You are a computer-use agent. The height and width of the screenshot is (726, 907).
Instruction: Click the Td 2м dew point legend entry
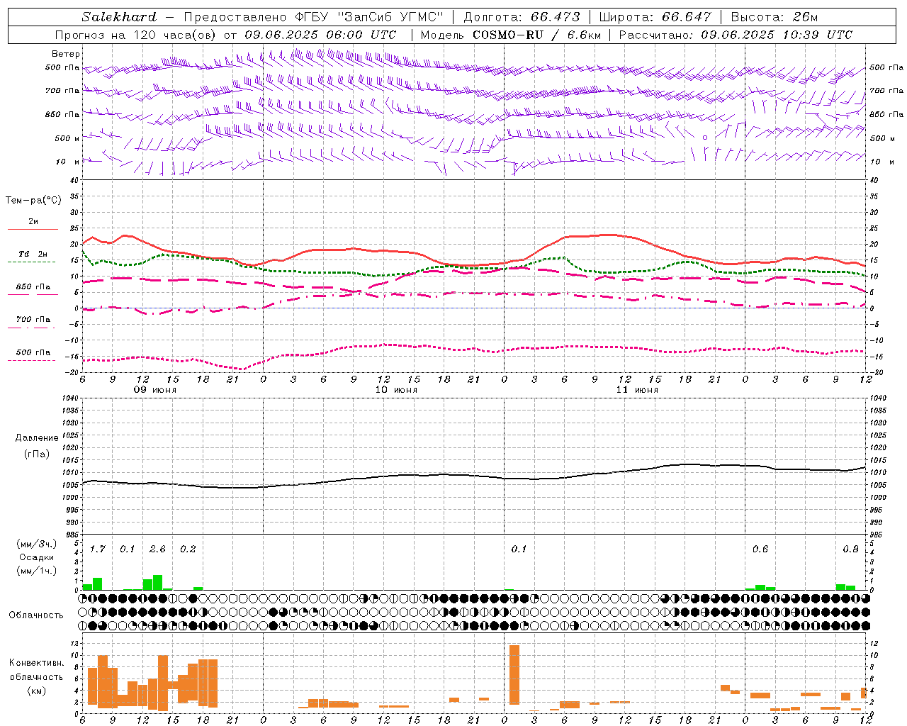click(x=33, y=254)
